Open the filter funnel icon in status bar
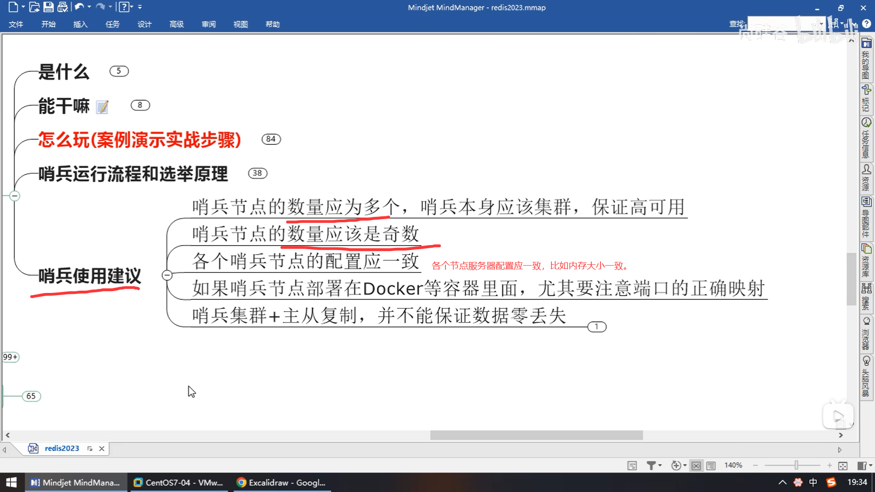 (x=651, y=465)
